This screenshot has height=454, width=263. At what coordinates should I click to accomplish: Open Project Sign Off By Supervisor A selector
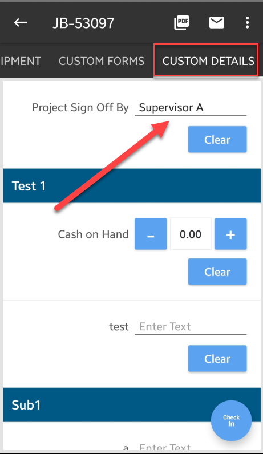click(x=191, y=108)
